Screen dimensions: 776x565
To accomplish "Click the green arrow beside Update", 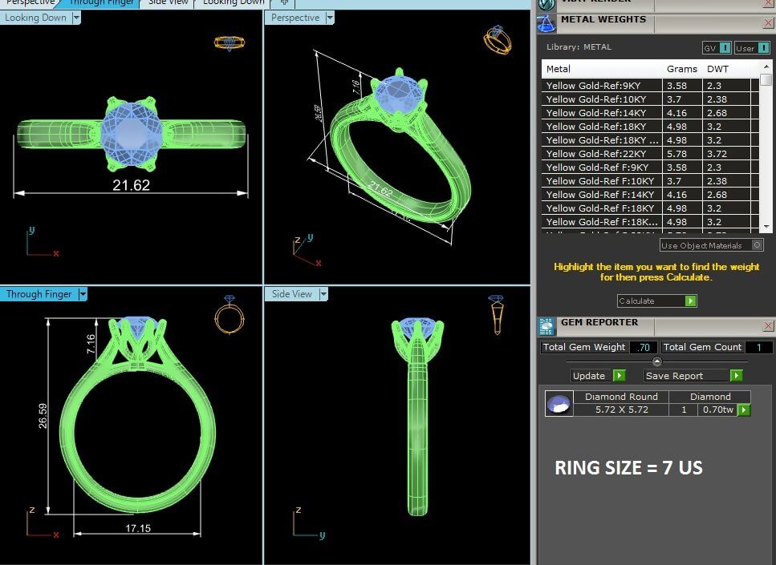I will (619, 376).
